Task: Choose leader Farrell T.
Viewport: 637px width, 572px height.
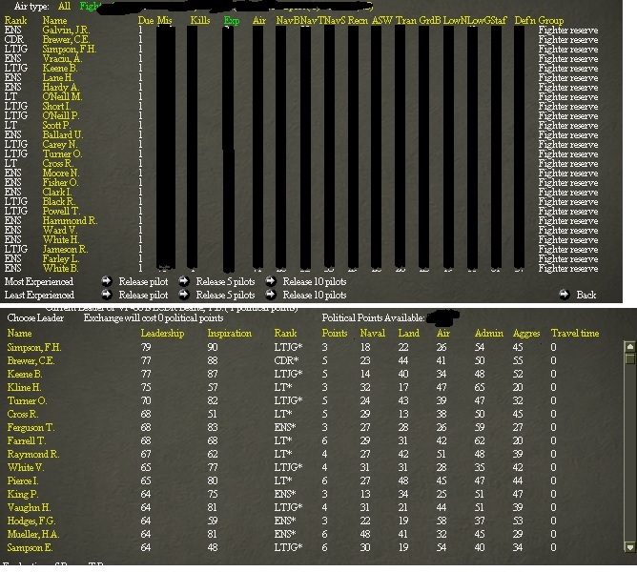Action: (27, 440)
